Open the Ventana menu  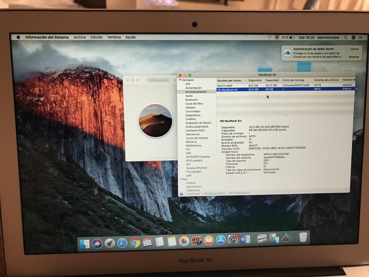tap(114, 37)
